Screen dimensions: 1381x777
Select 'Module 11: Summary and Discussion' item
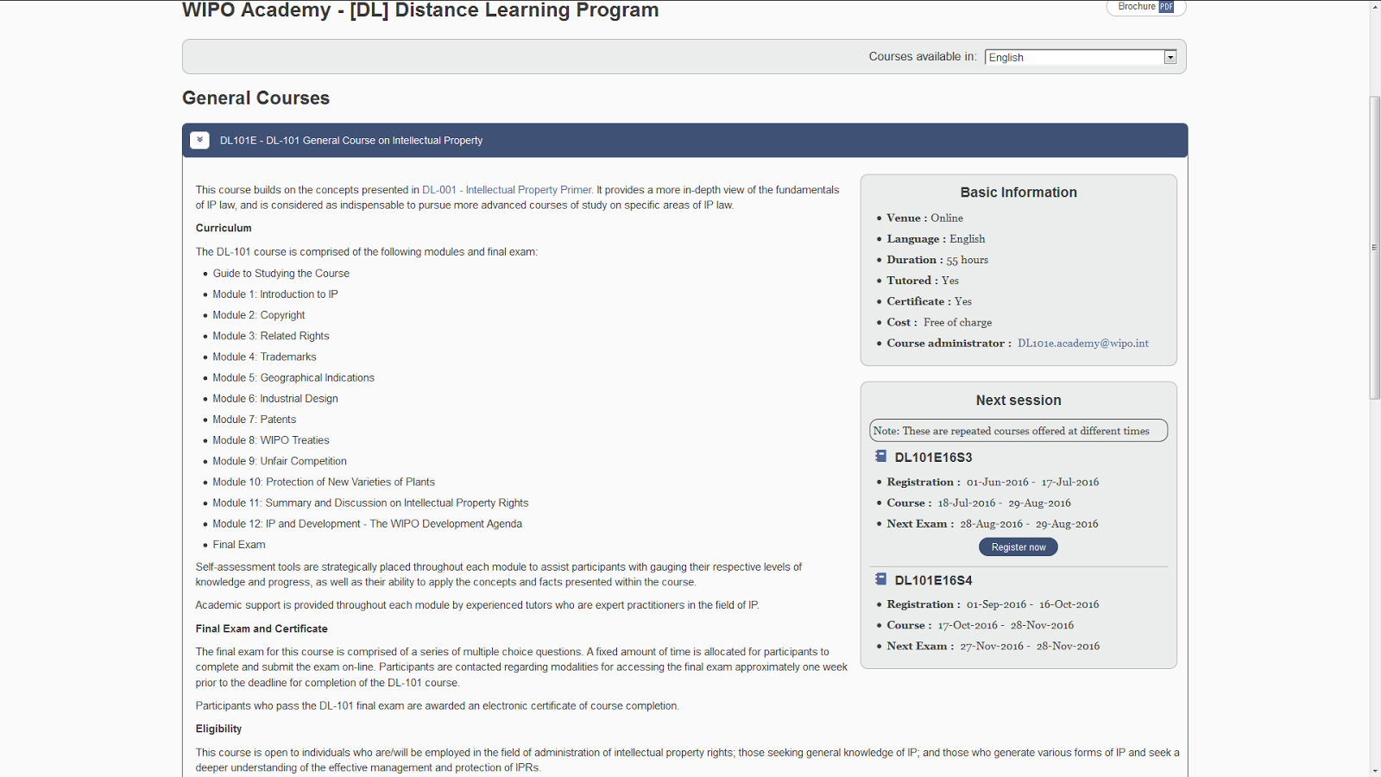(370, 502)
